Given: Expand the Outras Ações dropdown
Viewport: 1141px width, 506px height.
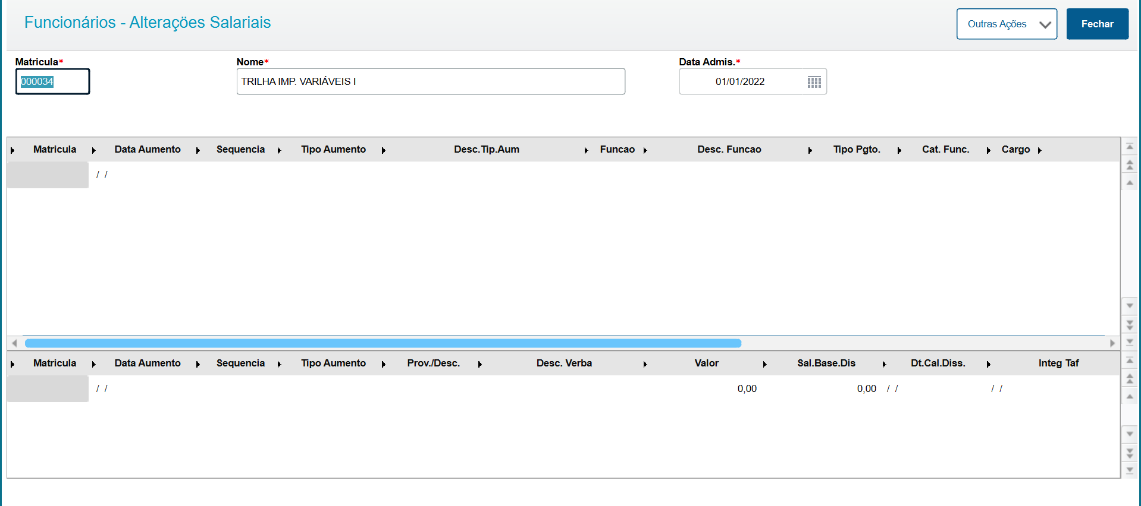Looking at the screenshot, I should [x=1007, y=24].
